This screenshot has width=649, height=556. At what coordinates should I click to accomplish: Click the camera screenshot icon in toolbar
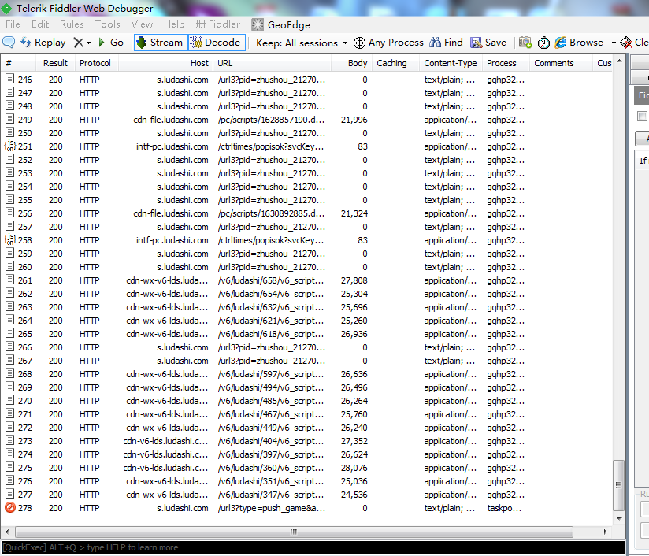pos(525,43)
